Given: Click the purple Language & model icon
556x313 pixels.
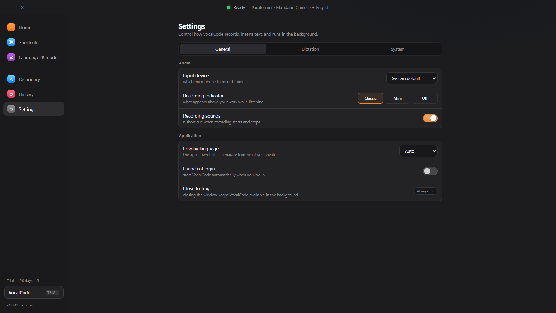Looking at the screenshot, I should point(11,57).
